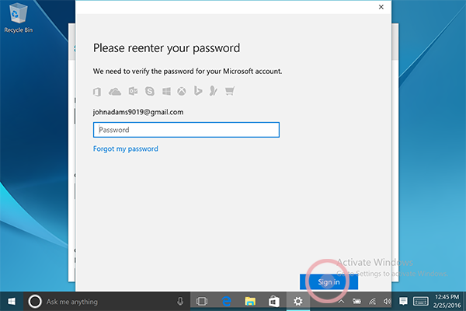The height and width of the screenshot is (311, 466).
Task: Click the Windows logo service icon
Action: click(x=166, y=91)
